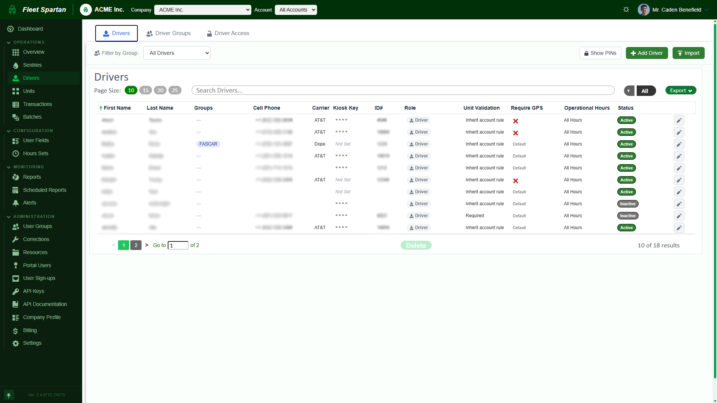Collapse the OPERATIONS section
Image resolution: width=717 pixels, height=403 pixels.
(x=25, y=42)
